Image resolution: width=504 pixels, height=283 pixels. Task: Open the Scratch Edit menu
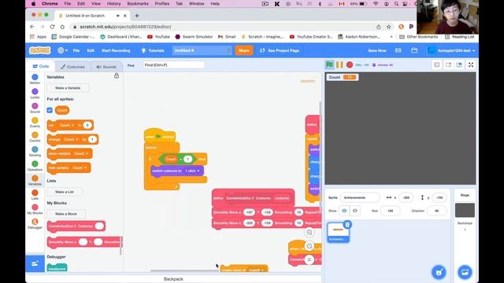[91, 50]
